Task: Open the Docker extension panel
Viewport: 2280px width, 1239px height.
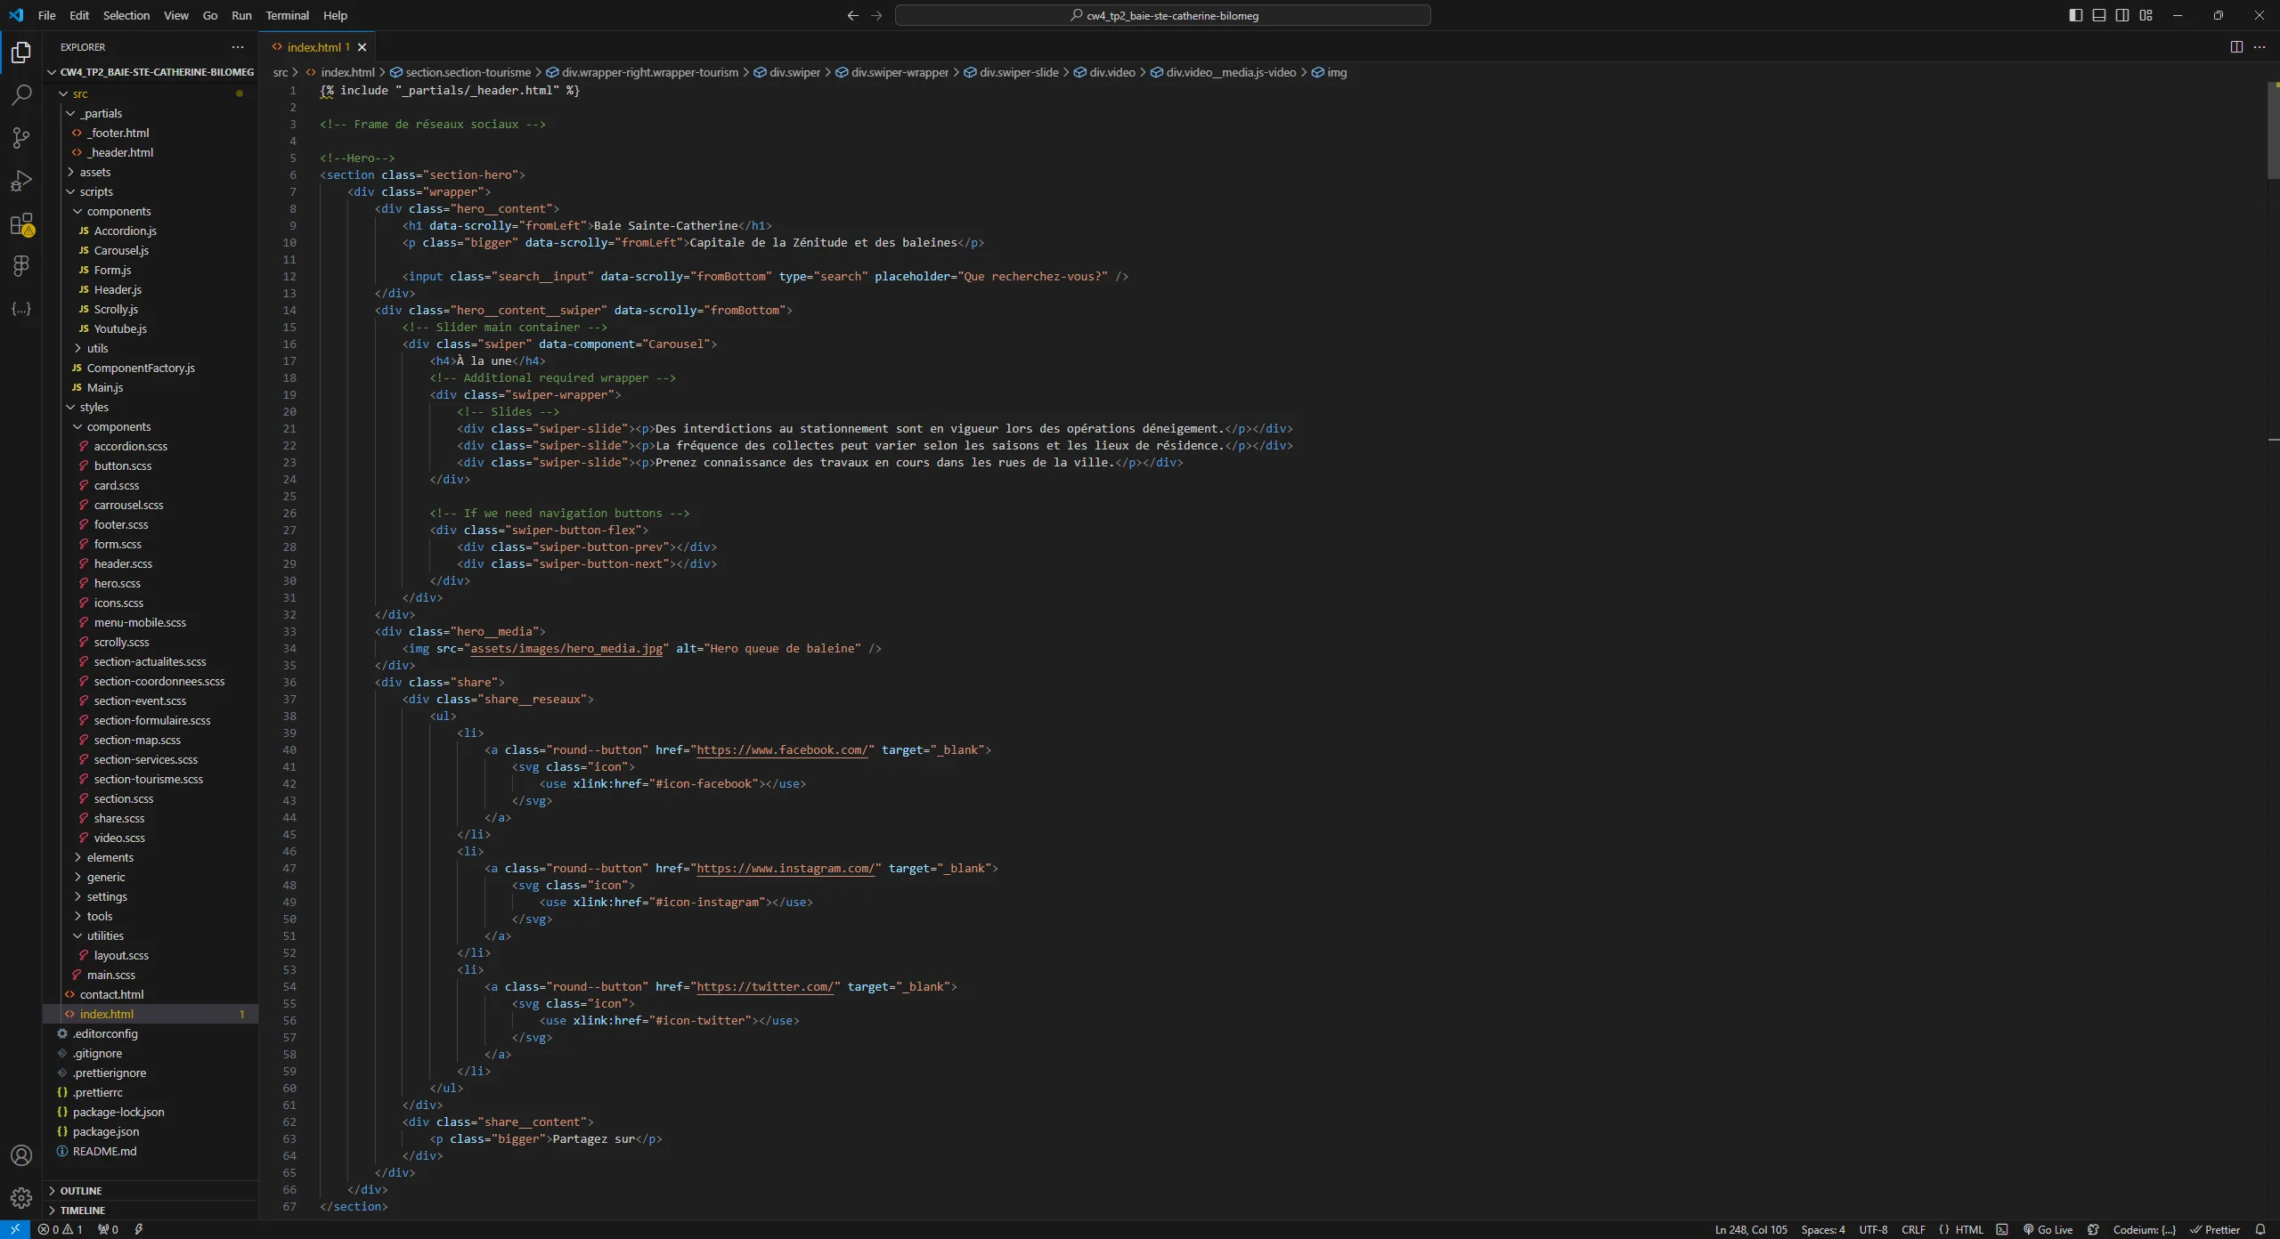Action: tap(21, 265)
